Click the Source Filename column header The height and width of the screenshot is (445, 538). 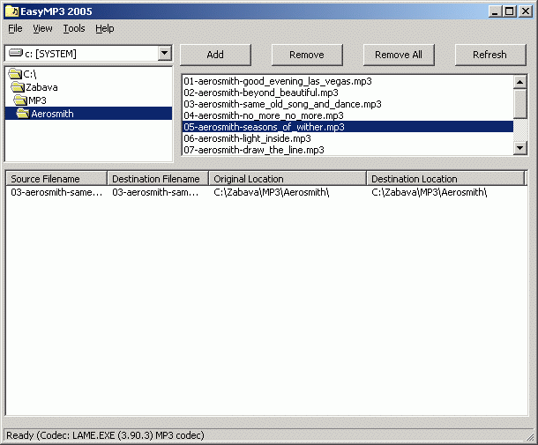56,179
